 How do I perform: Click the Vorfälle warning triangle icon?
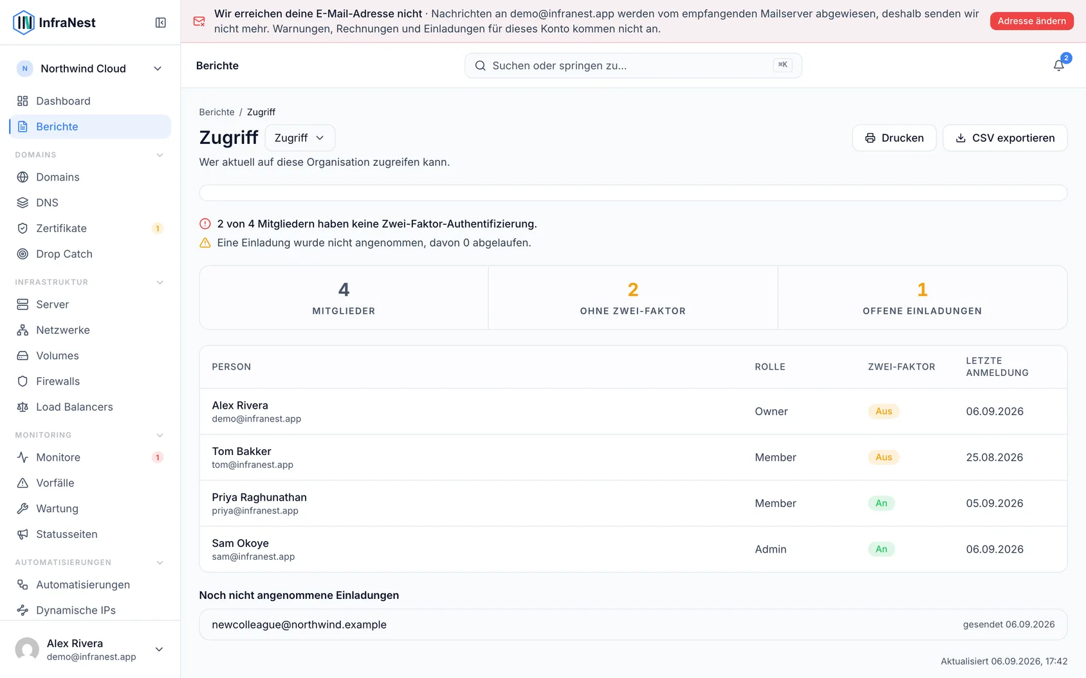coord(23,483)
